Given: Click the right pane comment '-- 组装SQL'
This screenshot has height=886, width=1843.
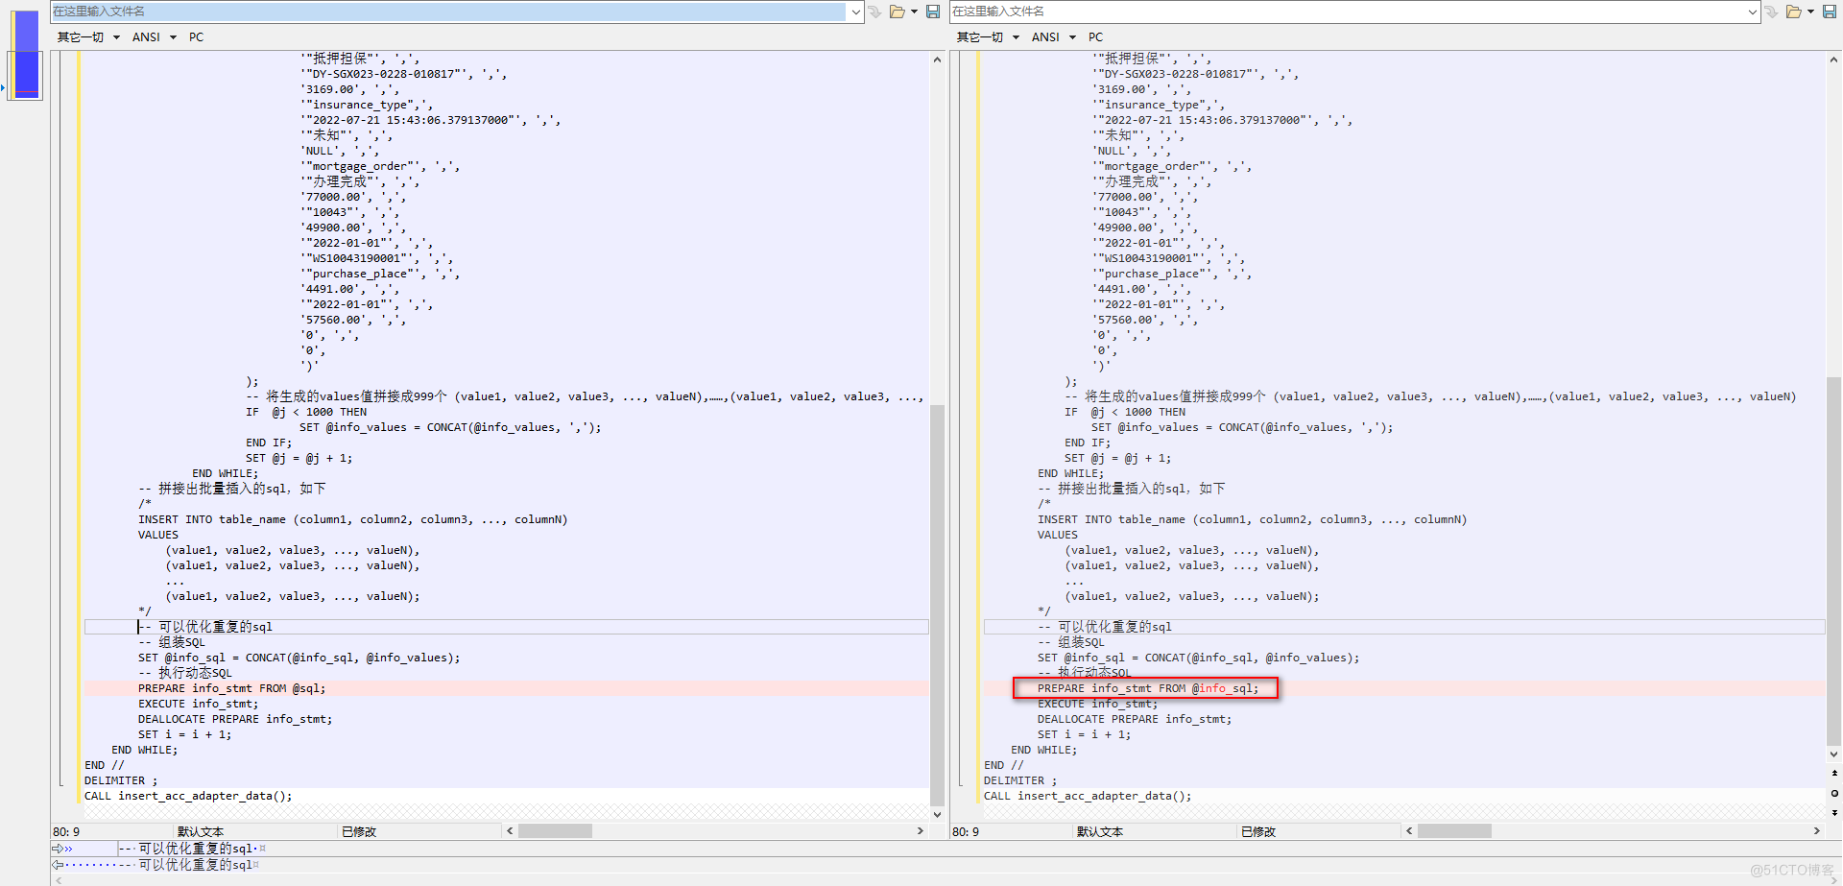Looking at the screenshot, I should [x=1071, y=642].
